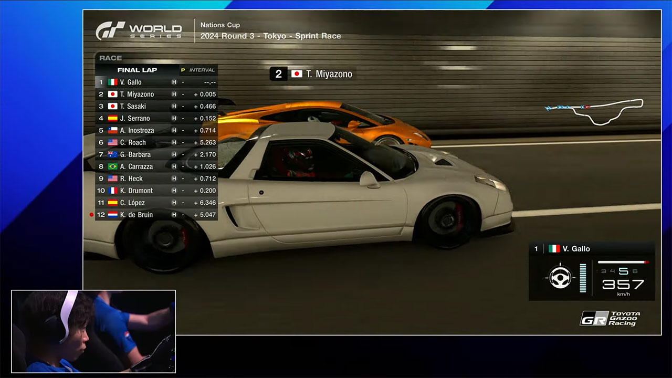Click the 2024 Round 3 - Tokyo - Sprint Race title
This screenshot has width=672, height=378.
[x=271, y=36]
